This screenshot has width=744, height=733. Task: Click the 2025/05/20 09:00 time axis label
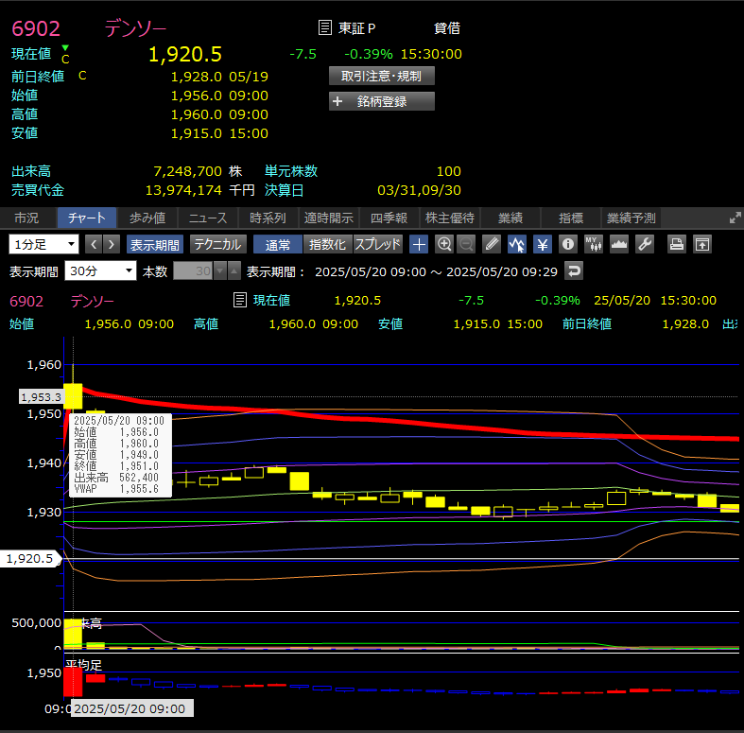131,708
